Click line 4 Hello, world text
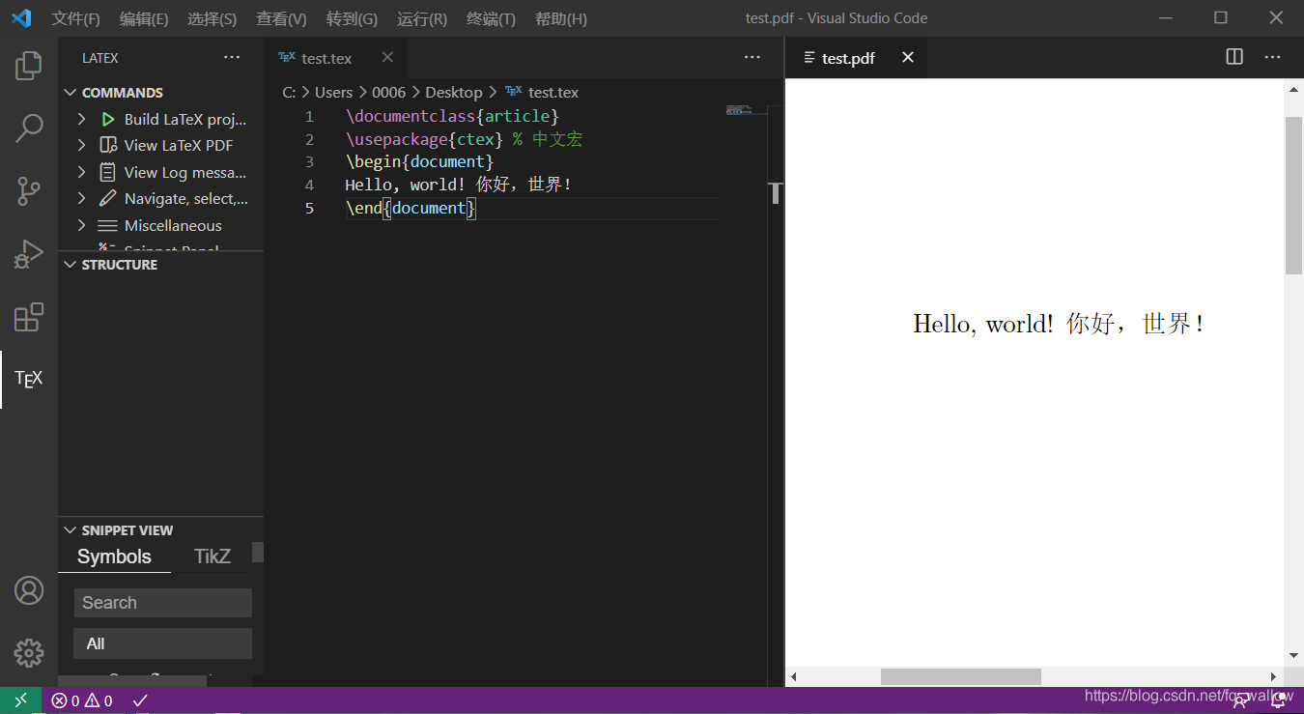 point(459,185)
